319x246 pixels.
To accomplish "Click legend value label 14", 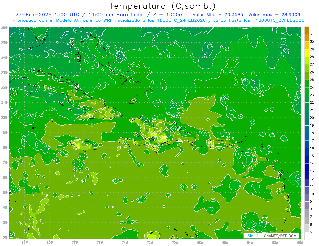I will click(x=312, y=163).
